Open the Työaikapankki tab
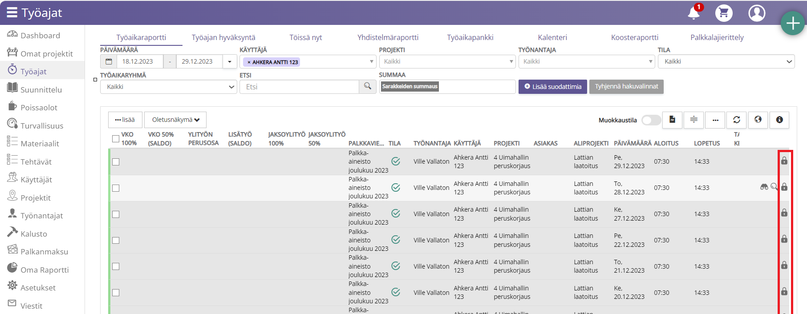The image size is (807, 314). (x=470, y=37)
